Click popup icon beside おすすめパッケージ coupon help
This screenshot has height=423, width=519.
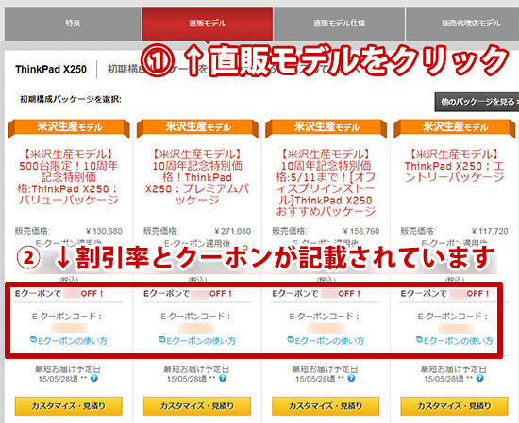pos(291,339)
